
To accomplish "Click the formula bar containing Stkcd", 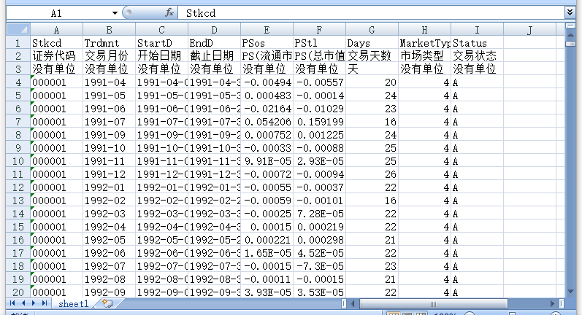I will [x=371, y=13].
